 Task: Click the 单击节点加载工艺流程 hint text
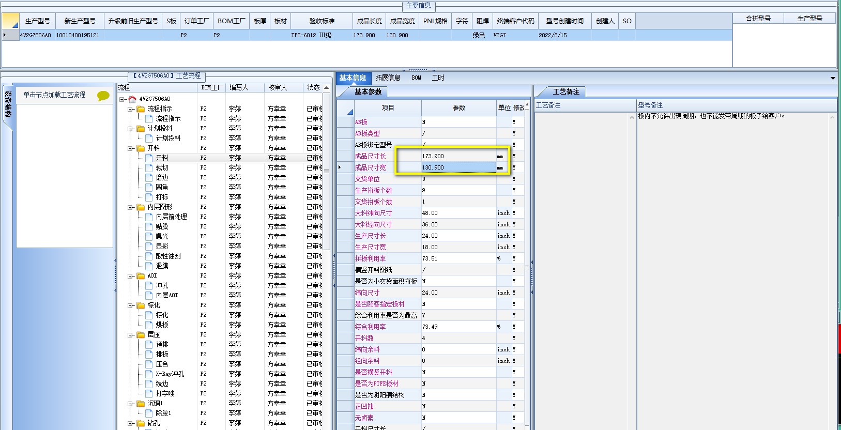(x=54, y=95)
